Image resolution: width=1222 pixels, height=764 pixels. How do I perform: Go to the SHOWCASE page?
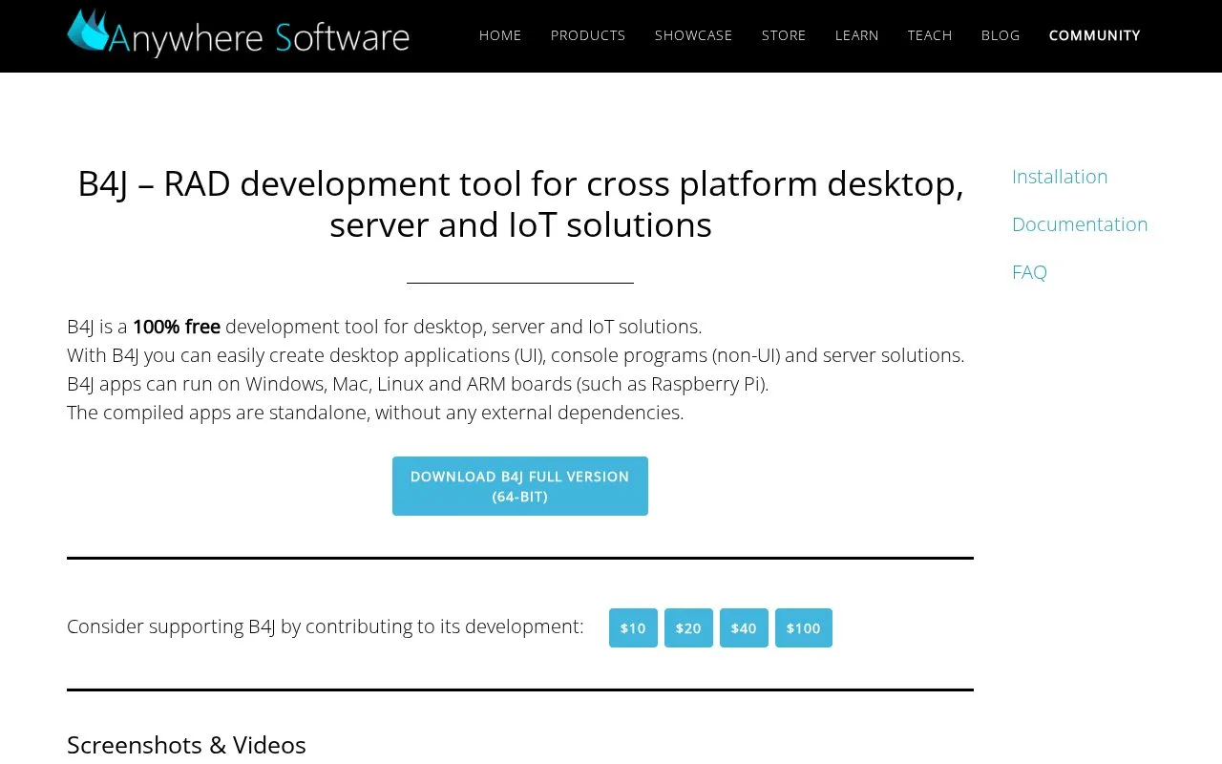tap(694, 35)
